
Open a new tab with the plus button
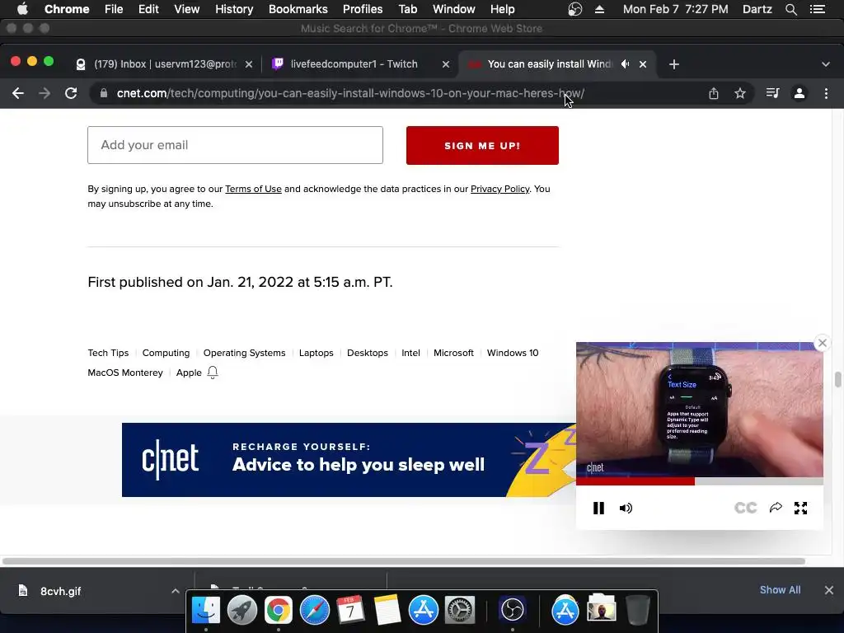[674, 64]
